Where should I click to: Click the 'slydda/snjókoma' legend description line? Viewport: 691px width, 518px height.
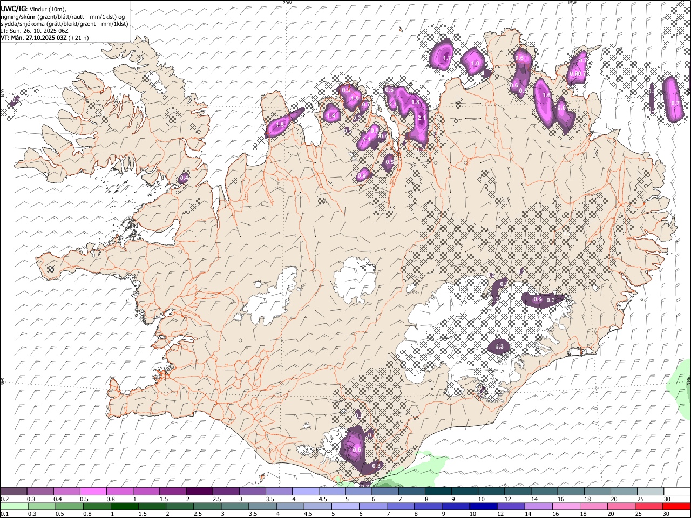click(x=64, y=24)
